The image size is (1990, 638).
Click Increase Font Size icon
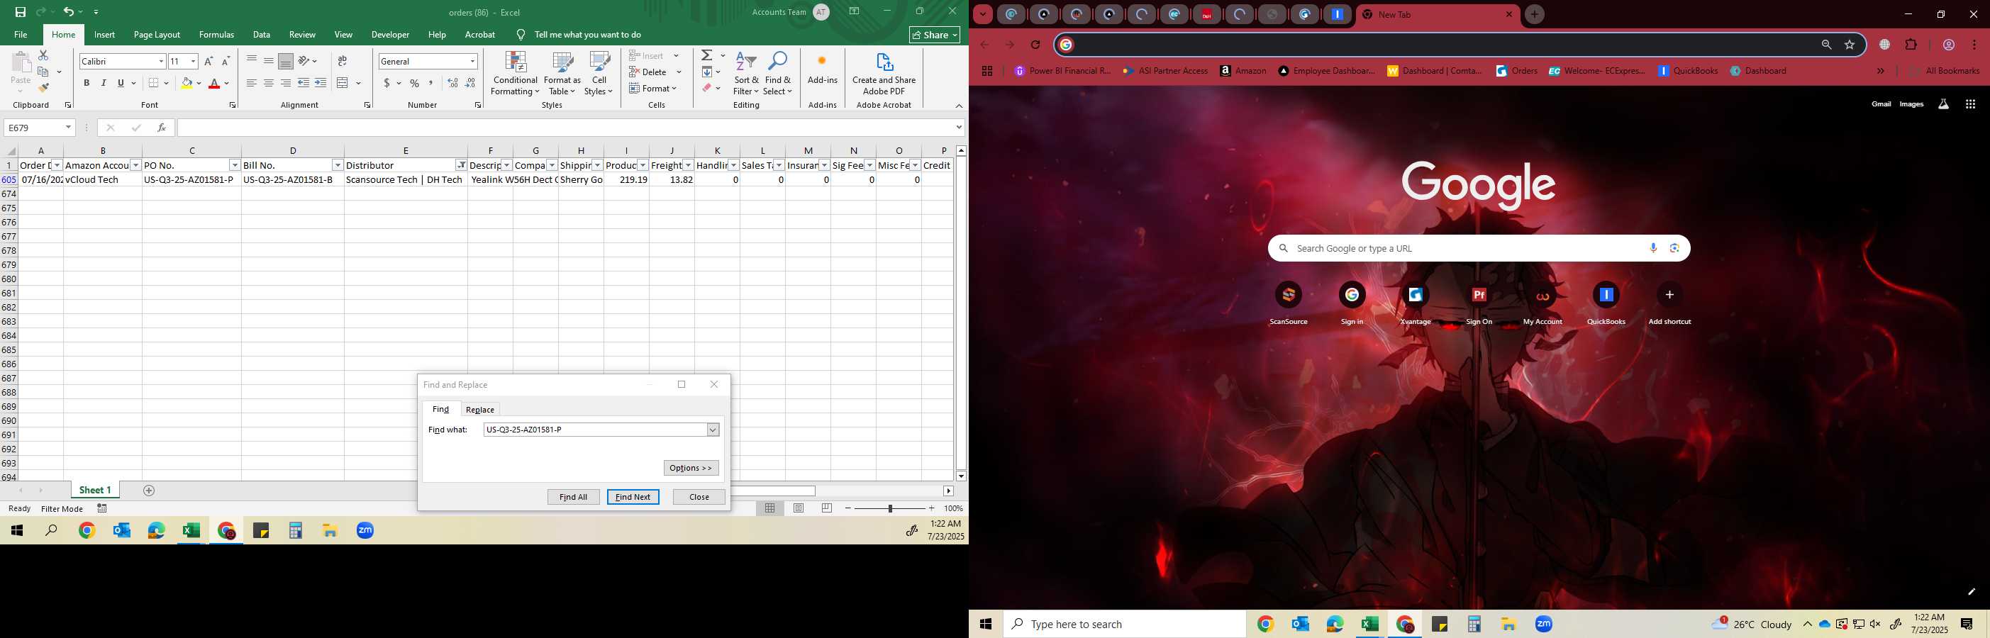[209, 61]
